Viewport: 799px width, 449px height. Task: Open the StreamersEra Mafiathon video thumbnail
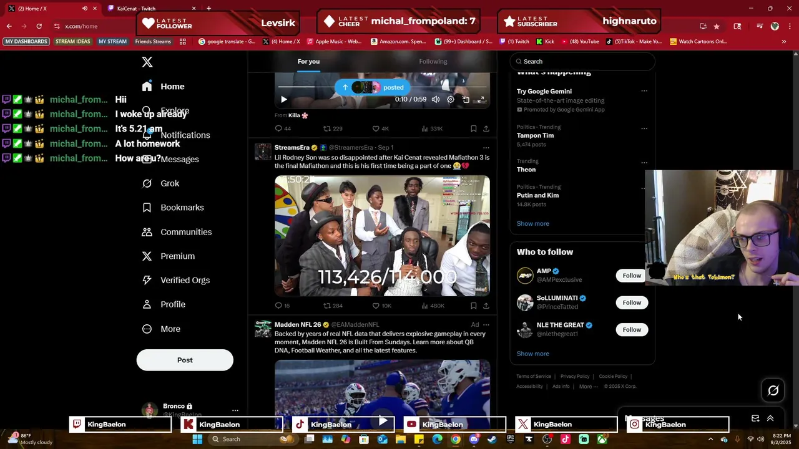[x=382, y=236]
